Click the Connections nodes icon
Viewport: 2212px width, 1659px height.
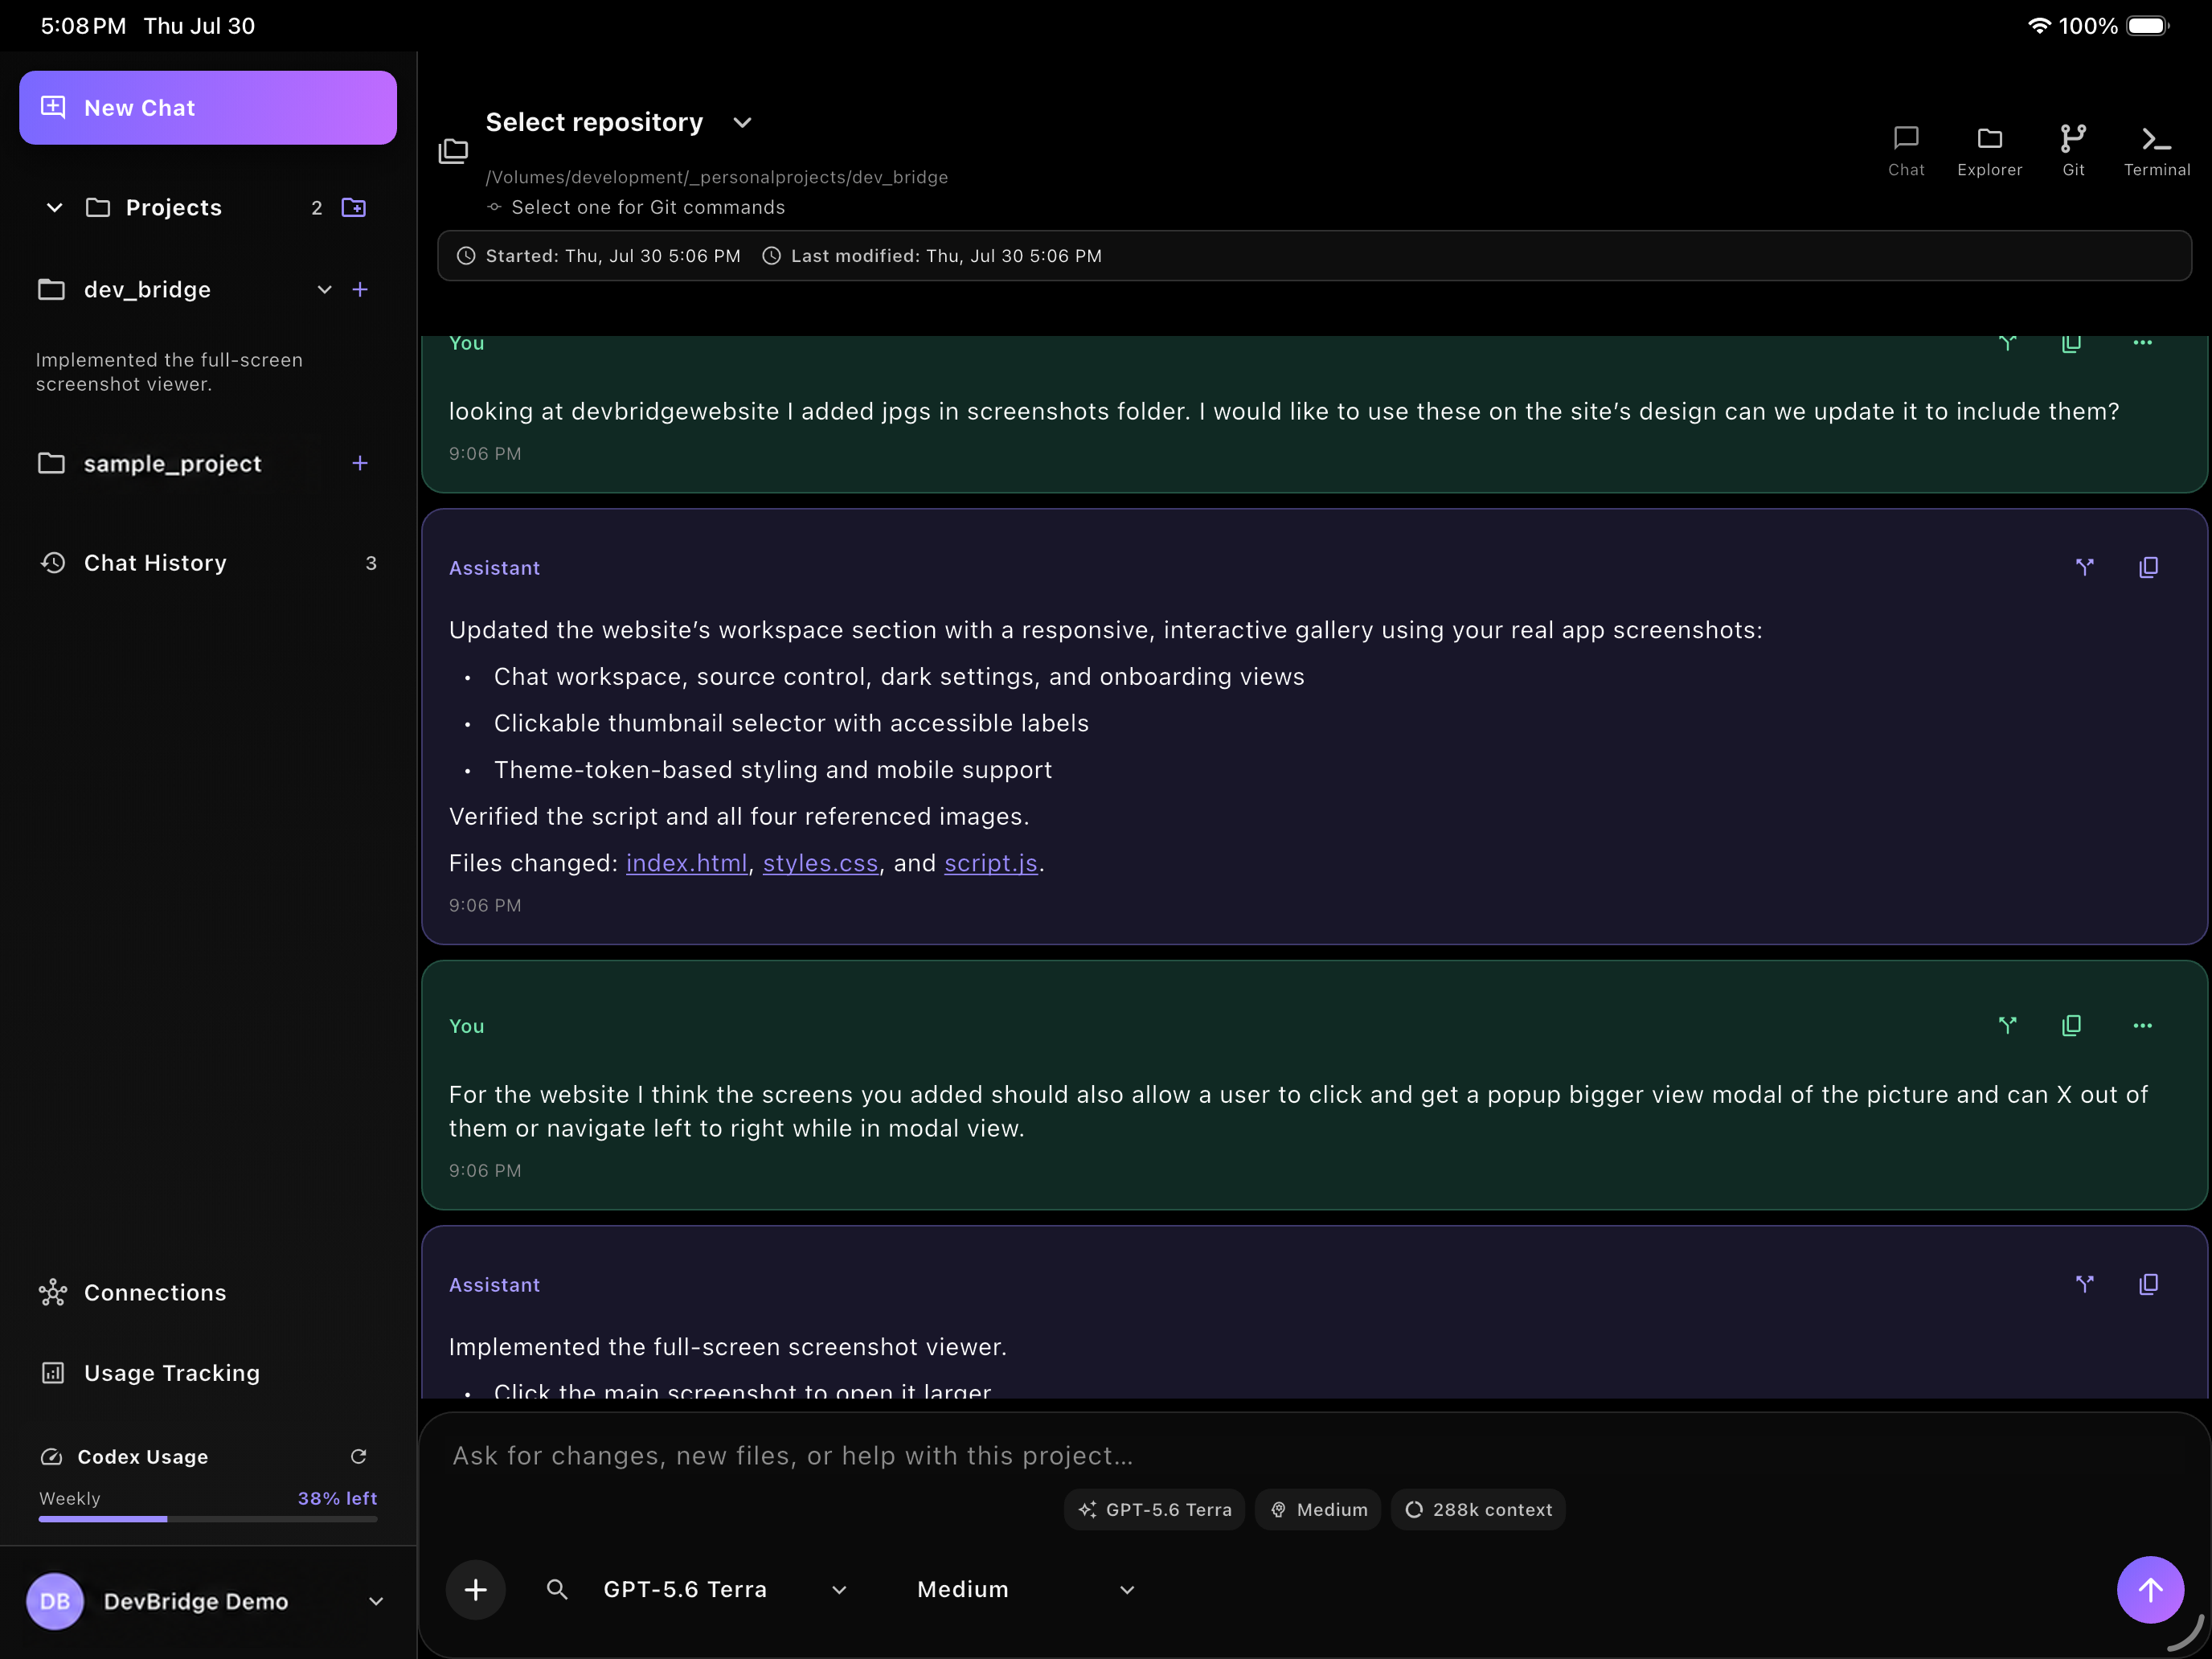[53, 1293]
